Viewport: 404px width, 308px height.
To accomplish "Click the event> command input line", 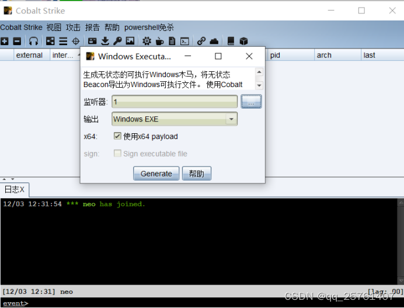I will point(202,303).
